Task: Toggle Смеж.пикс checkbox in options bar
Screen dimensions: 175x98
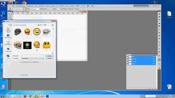Action: pyautogui.click(x=68, y=9)
